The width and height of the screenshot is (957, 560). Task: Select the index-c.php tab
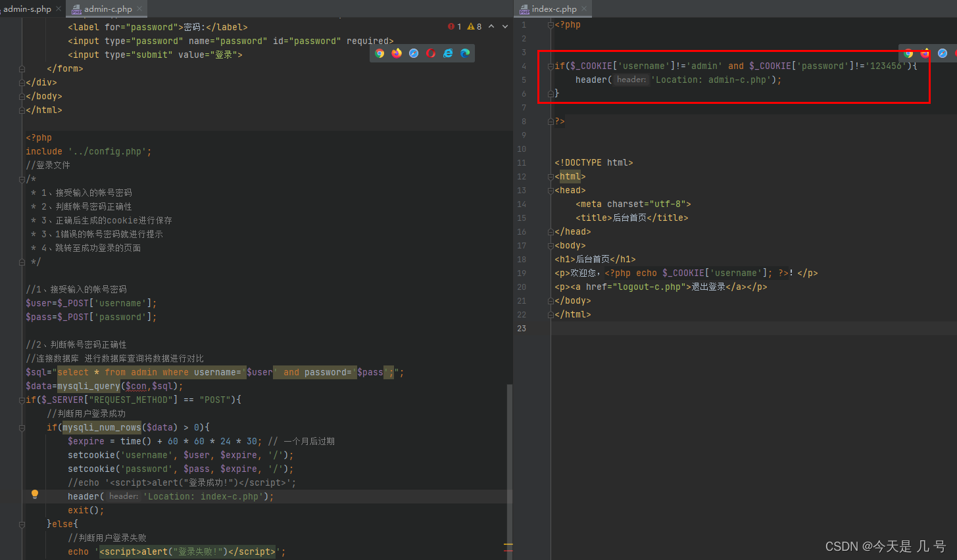(x=554, y=9)
